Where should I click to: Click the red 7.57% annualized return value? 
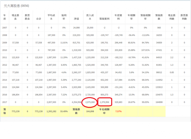coord(118,111)
